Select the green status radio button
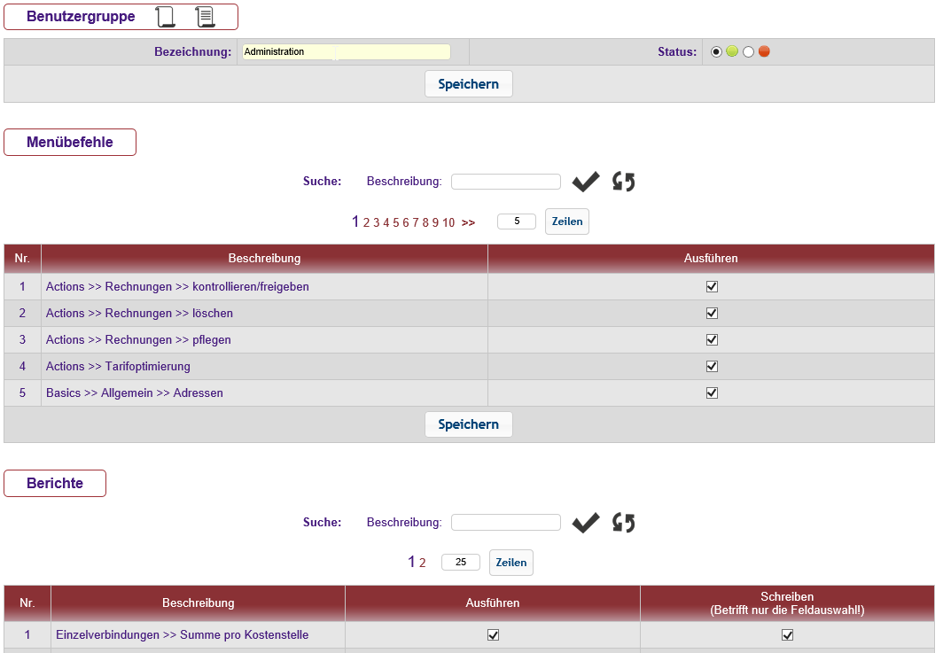 click(x=717, y=52)
